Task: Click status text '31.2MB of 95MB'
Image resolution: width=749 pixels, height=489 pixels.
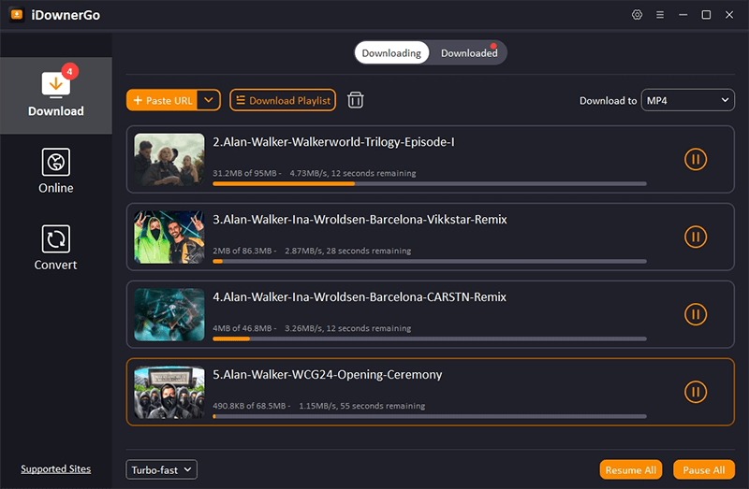Action: coord(244,173)
